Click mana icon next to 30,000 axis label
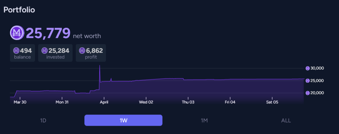Image resolution: width=339 pixels, height=134 pixels. [308, 68]
